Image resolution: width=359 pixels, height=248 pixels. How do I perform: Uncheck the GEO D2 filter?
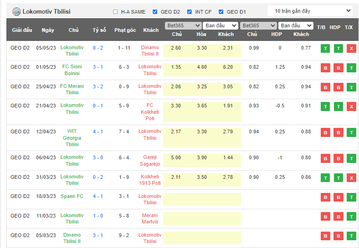point(155,12)
